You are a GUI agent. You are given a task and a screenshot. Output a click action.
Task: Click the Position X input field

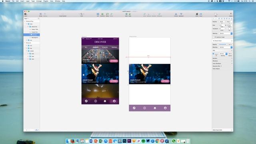(222, 22)
